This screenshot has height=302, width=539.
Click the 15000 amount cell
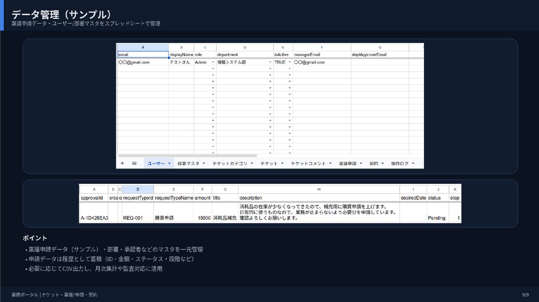203,212
